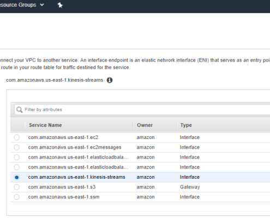Select radio for com.amazonaws.us-east-1.ec2
The height and width of the screenshot is (218, 270).
coord(17,137)
